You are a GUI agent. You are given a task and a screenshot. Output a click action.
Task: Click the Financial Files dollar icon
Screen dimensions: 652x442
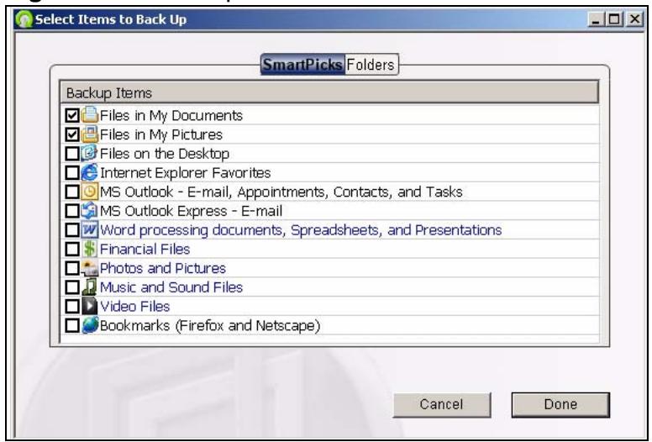(89, 249)
